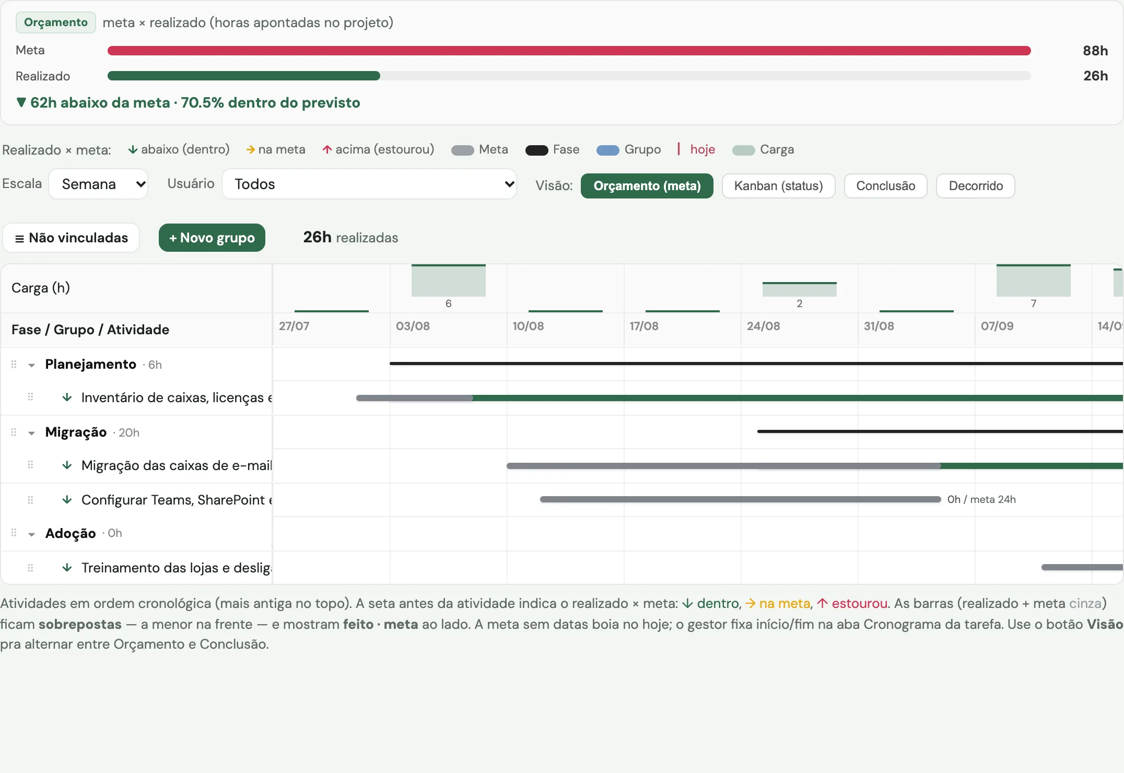Viewport: 1124px width, 773px height.
Task: Click down-arrow status icon of Configurar Teams
Action: pyautogui.click(x=67, y=500)
